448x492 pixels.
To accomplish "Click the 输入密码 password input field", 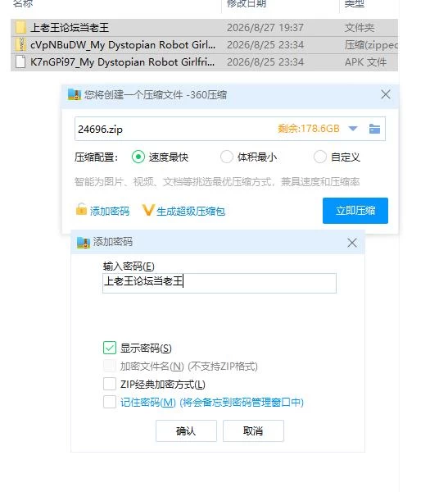I will point(219,283).
